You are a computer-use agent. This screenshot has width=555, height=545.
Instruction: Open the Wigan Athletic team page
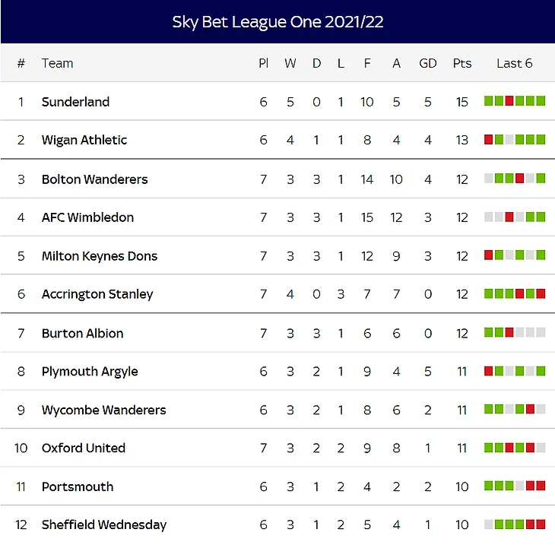84,140
